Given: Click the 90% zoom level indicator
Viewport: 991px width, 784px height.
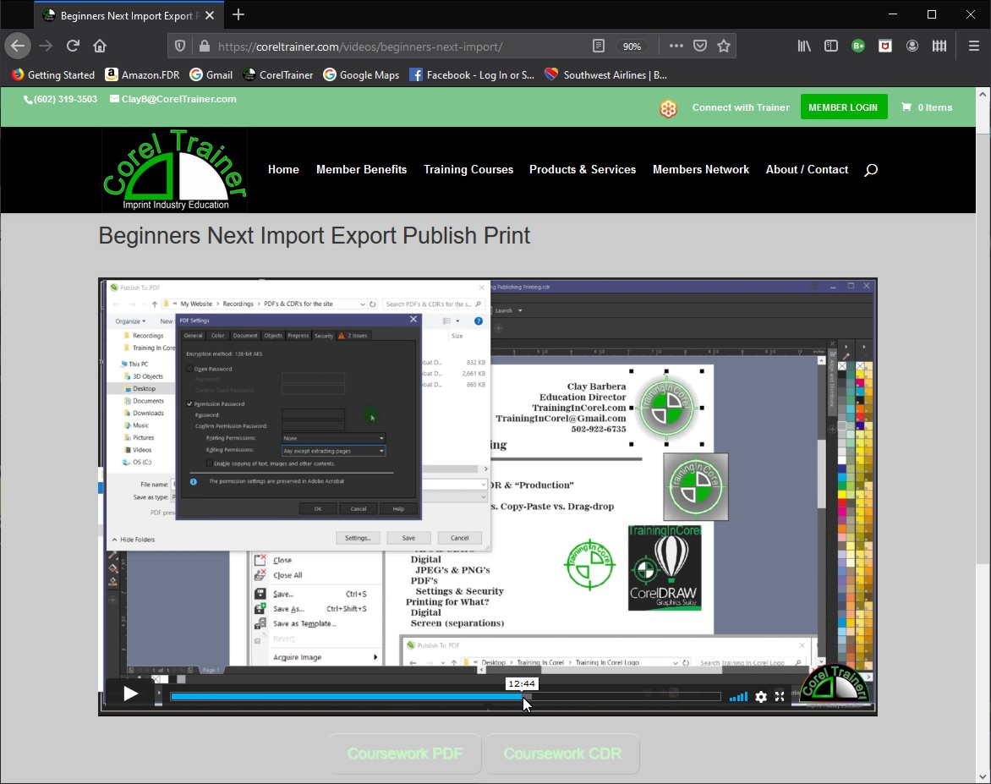Looking at the screenshot, I should pos(632,47).
